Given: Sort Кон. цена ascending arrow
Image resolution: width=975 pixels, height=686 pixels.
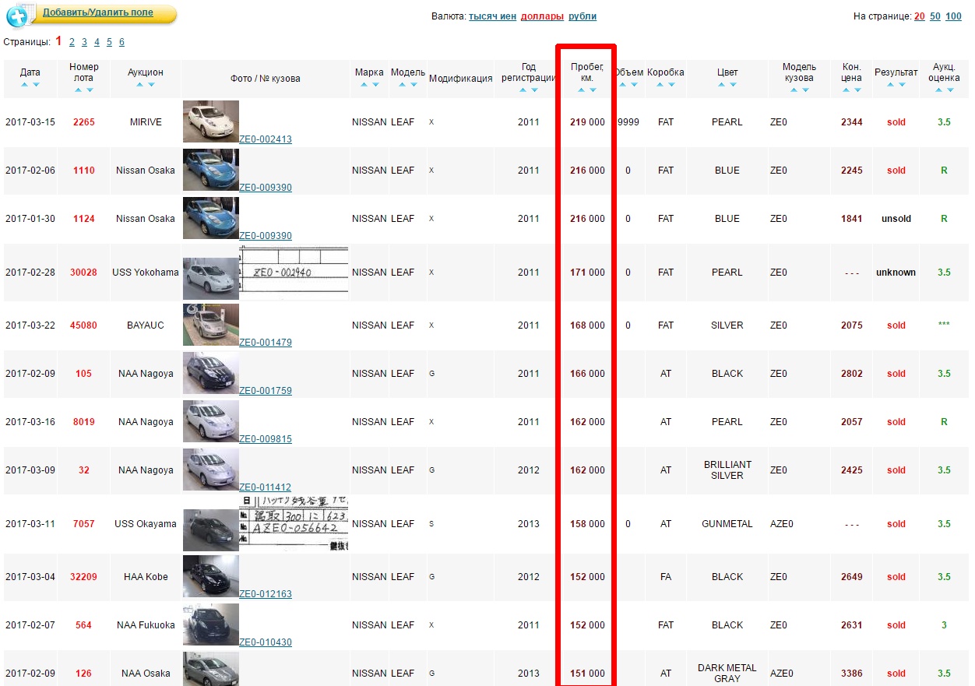Looking at the screenshot, I should [846, 90].
